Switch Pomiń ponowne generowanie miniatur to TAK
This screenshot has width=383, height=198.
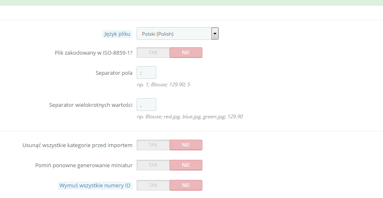153,165
